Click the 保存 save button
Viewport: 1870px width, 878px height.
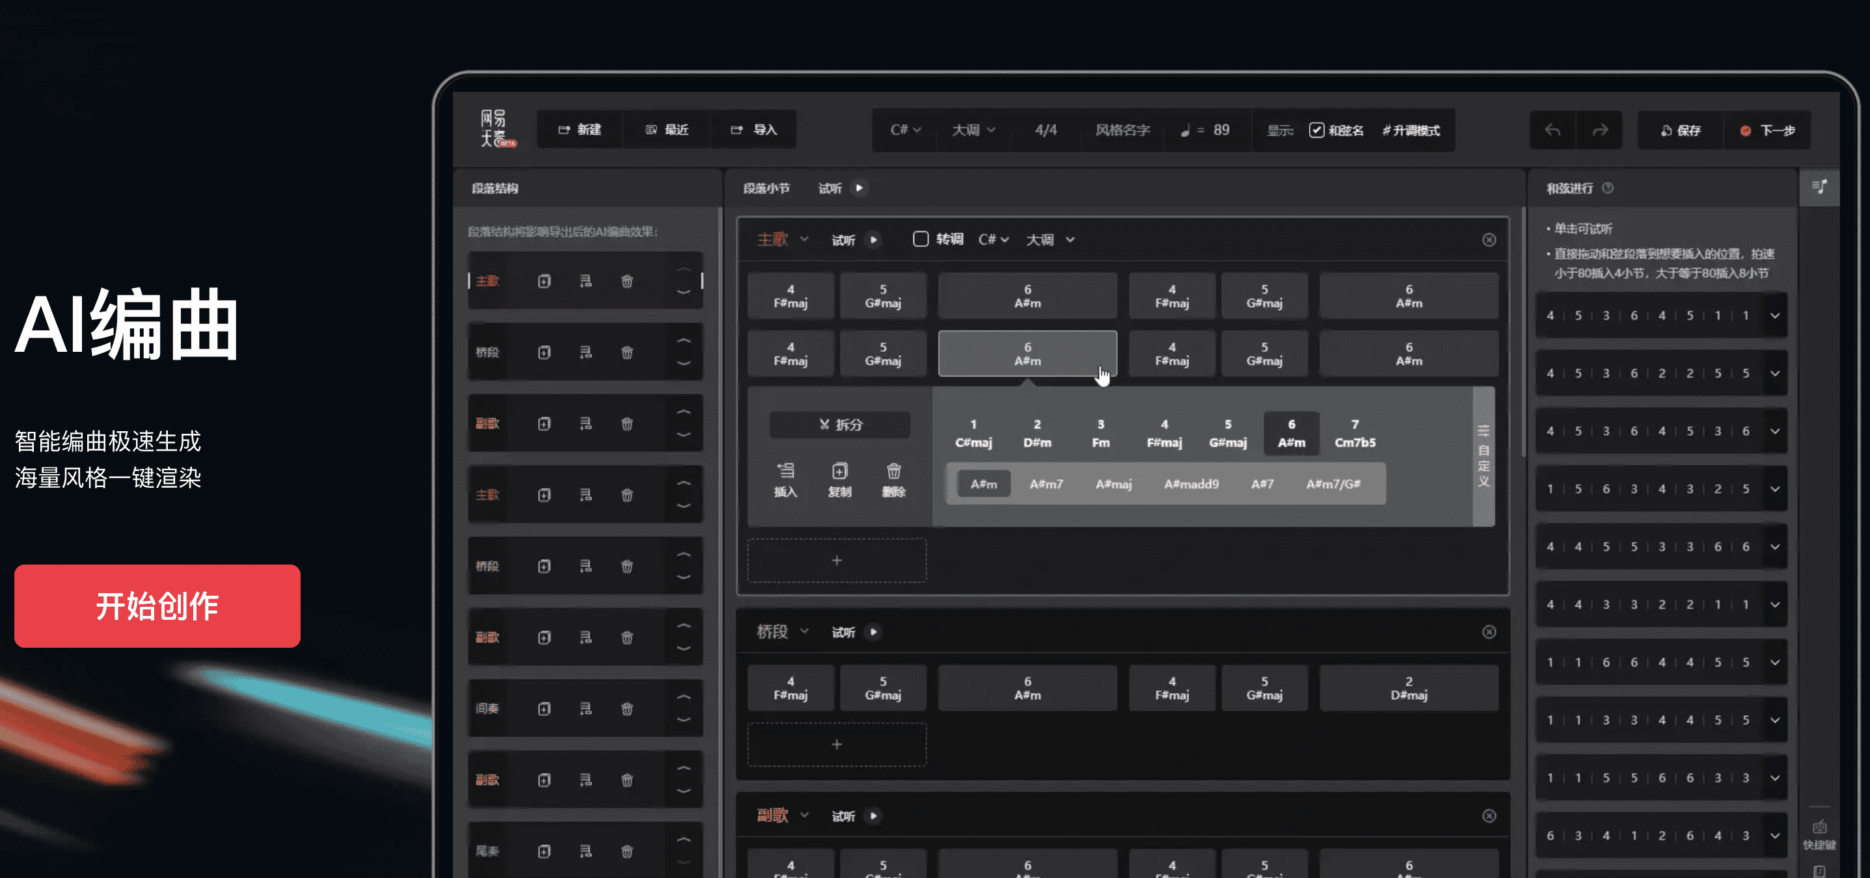click(1681, 130)
